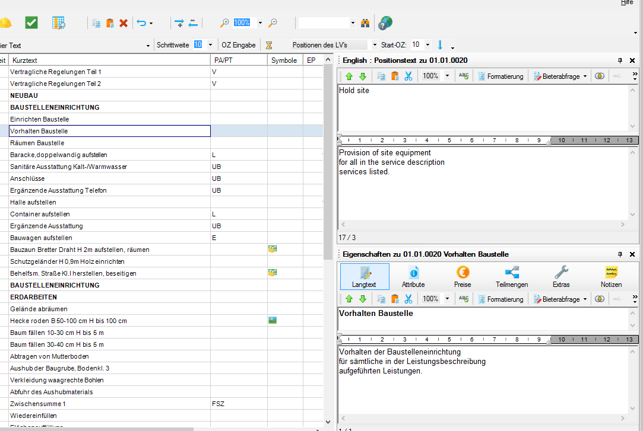643x431 pixels.
Task: Click the sigma sum icon
Action: [269, 45]
